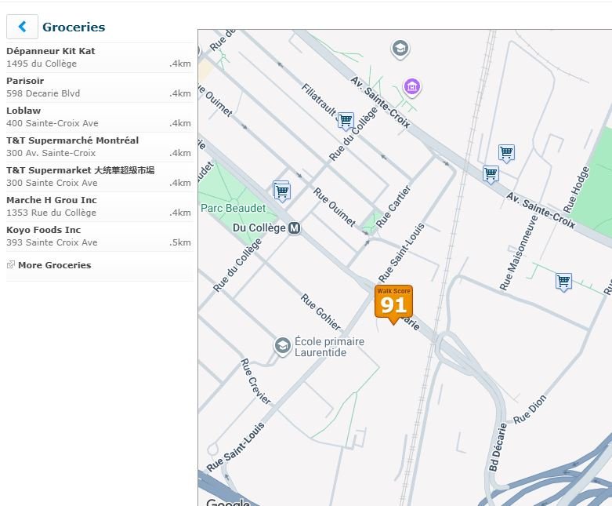Select Marche H Grou Inc listing
The image size is (612, 506).
pos(100,206)
